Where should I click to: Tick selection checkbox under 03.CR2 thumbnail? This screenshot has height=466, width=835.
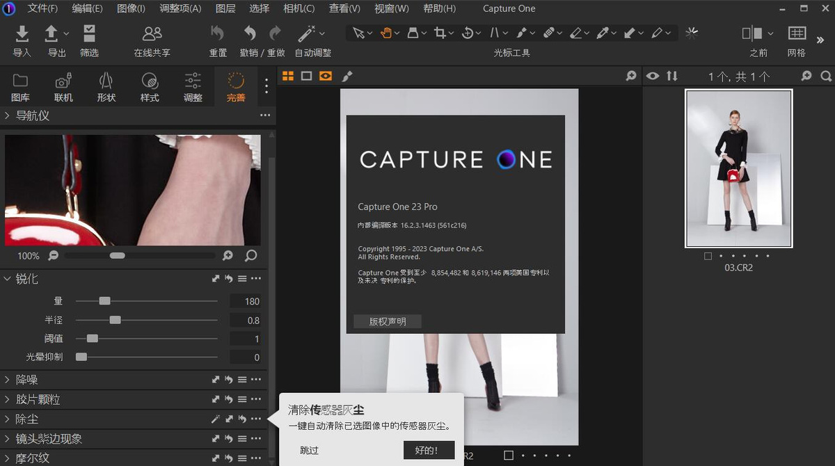coord(708,256)
